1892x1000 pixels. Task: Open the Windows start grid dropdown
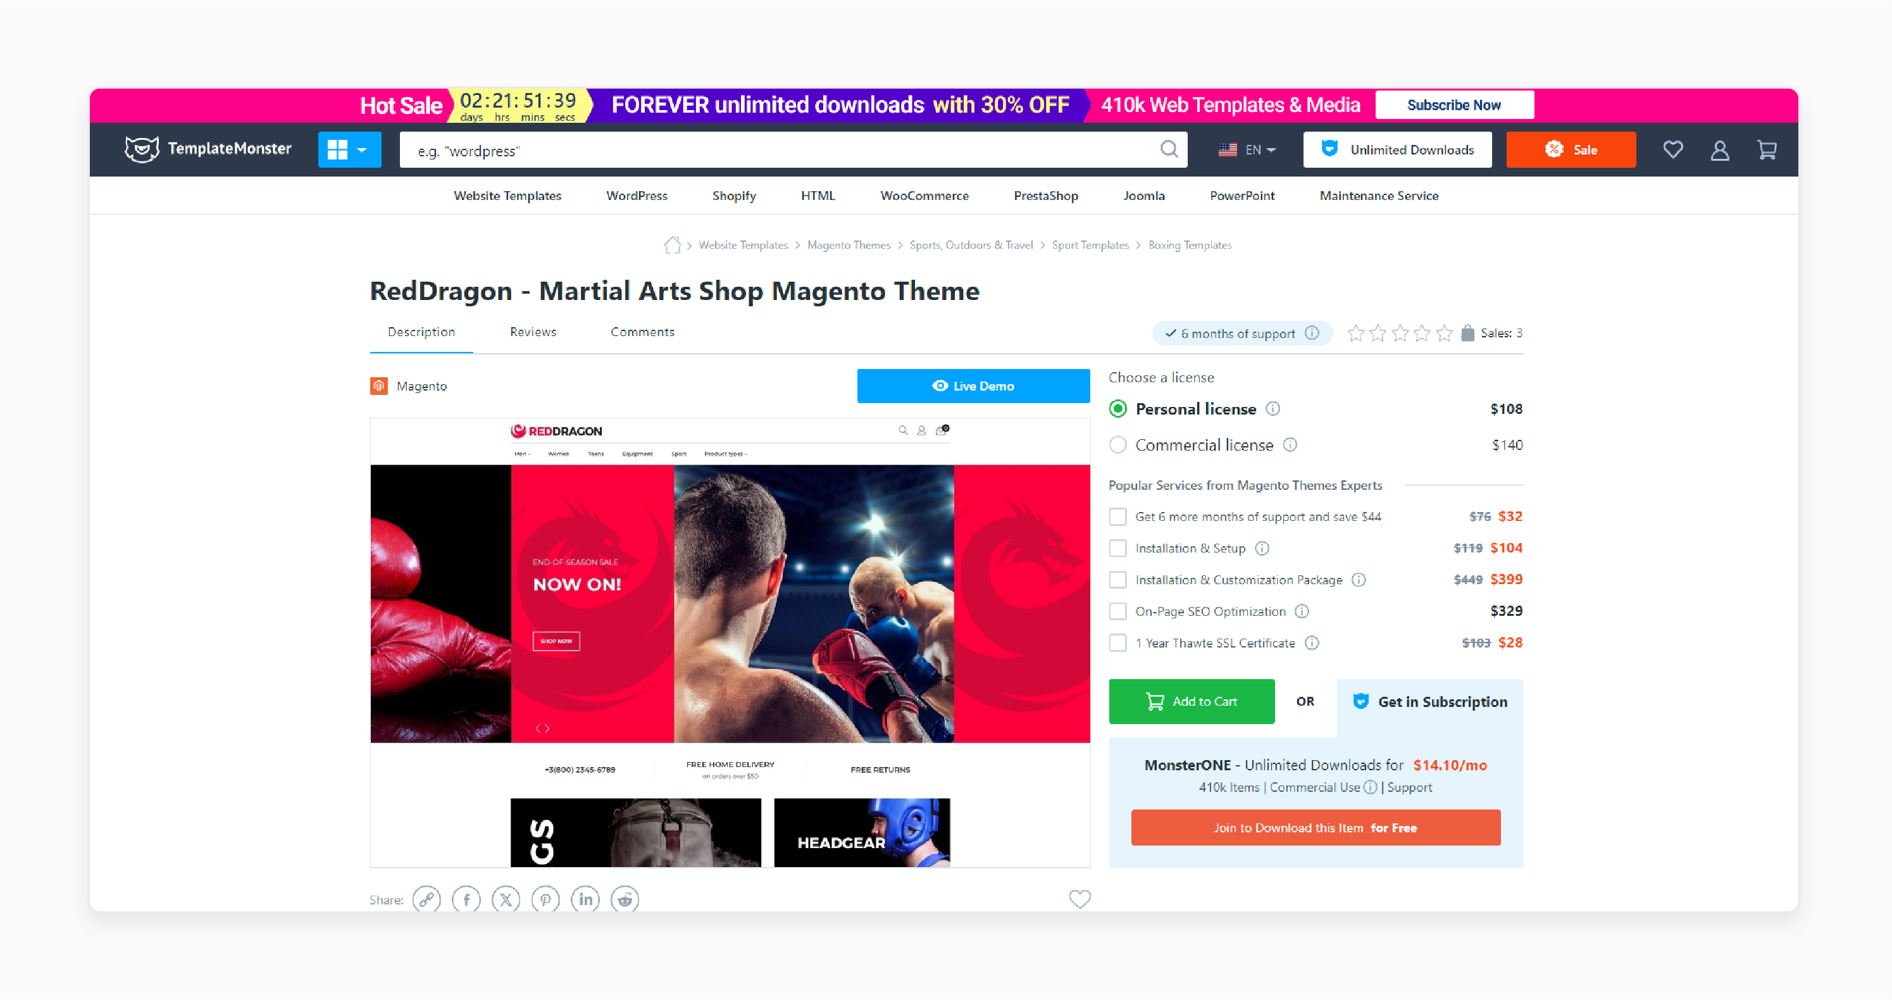(349, 150)
